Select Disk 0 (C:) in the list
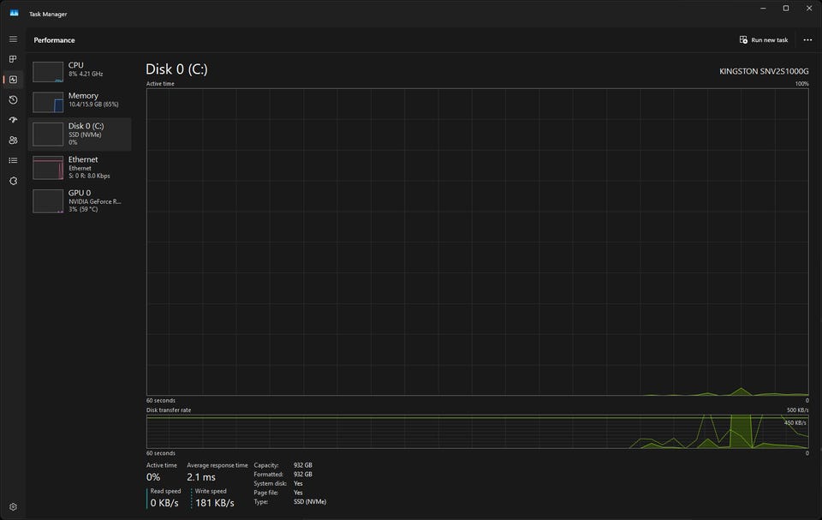 [x=80, y=134]
